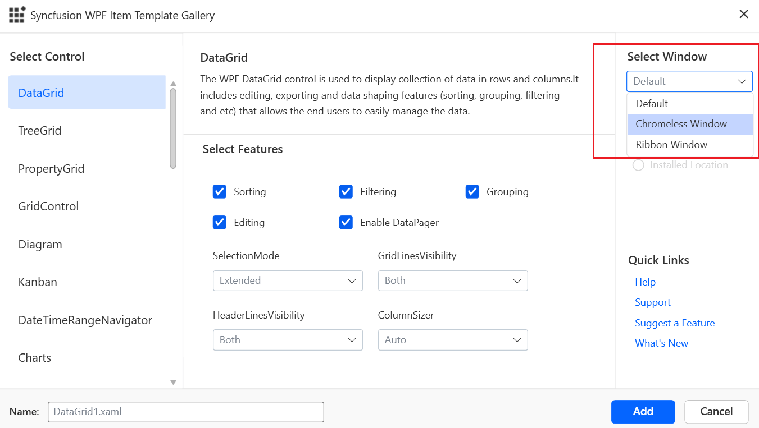Click the Syncfusion logo icon in title bar
Screen dimensions: 759x428
[x=17, y=15]
